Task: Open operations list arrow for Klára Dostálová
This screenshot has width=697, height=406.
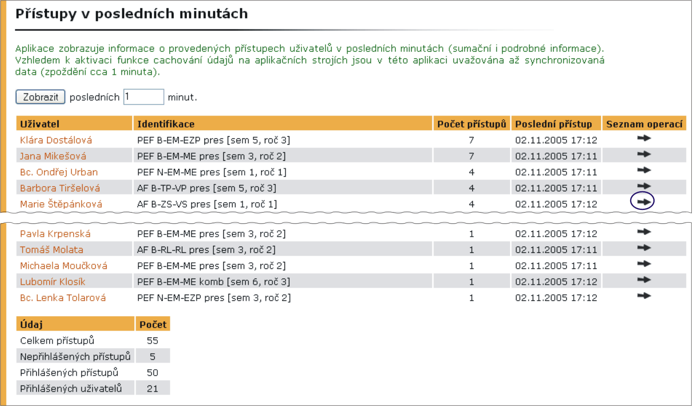Action: click(644, 138)
